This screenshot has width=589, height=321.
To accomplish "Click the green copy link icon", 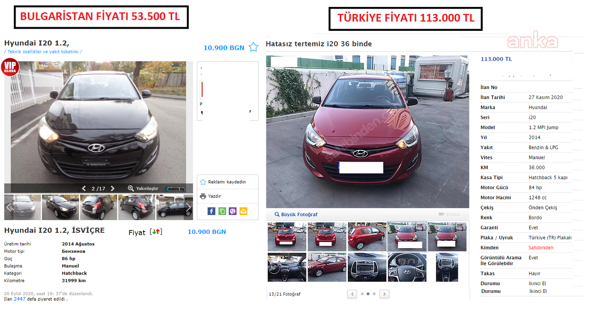I will 222,211.
